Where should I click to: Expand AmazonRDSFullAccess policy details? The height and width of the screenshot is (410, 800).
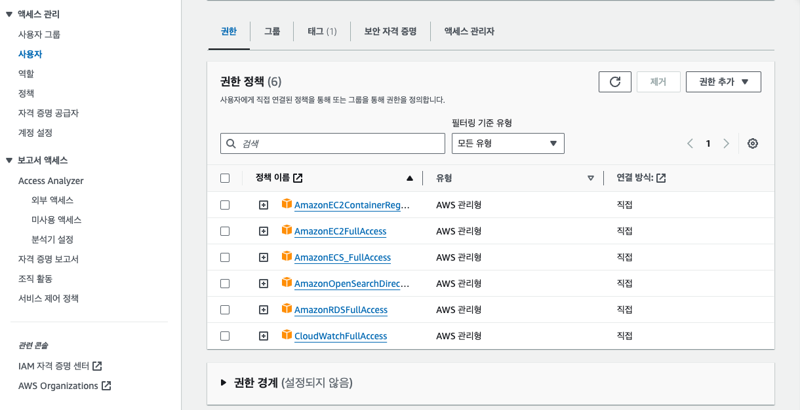click(x=264, y=310)
